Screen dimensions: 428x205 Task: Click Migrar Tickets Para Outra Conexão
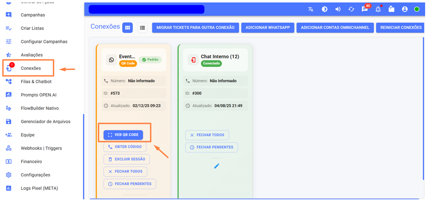tap(195, 27)
